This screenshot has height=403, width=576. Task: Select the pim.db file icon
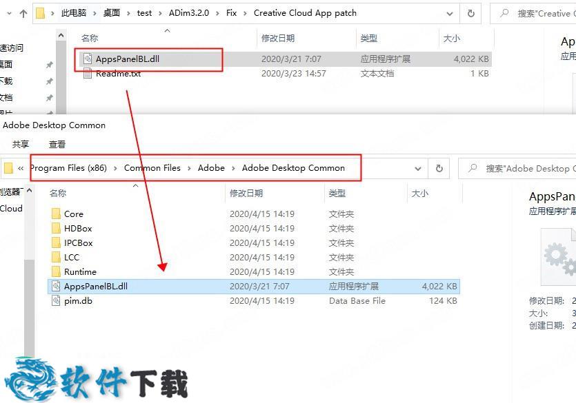point(56,300)
